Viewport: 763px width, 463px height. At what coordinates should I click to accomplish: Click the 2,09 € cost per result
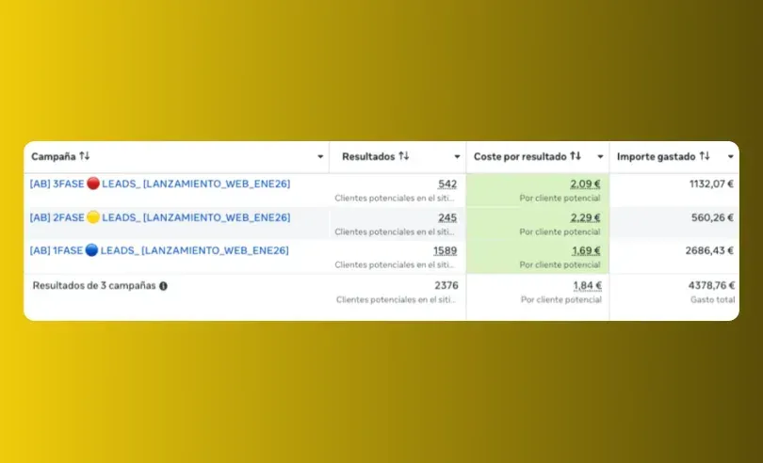click(x=585, y=184)
